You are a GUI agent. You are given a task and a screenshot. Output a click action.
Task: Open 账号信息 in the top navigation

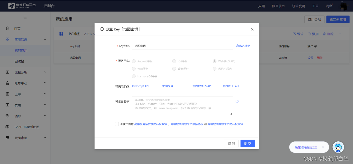[278, 6]
